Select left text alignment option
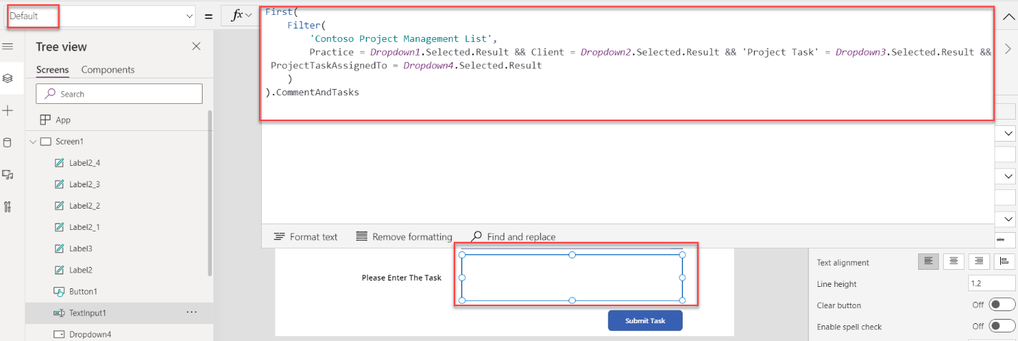Screen dimensions: 1018x341 (x=928, y=261)
